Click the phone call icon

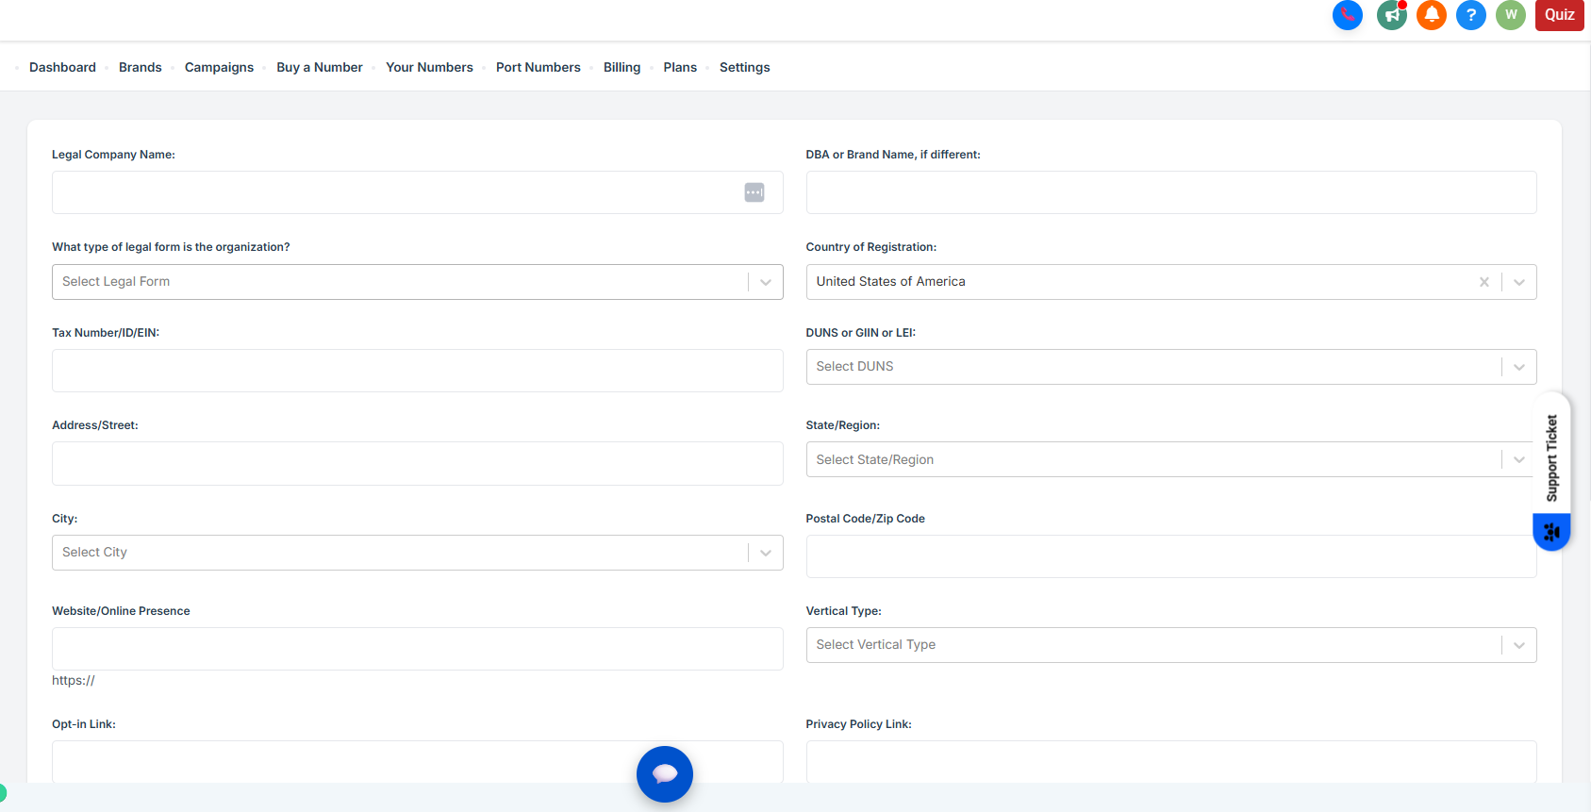[x=1347, y=15]
